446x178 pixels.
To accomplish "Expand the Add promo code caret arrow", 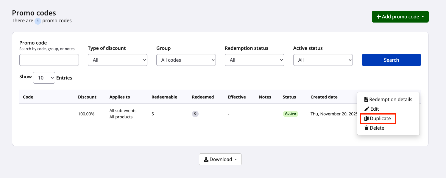I will coord(423,17).
